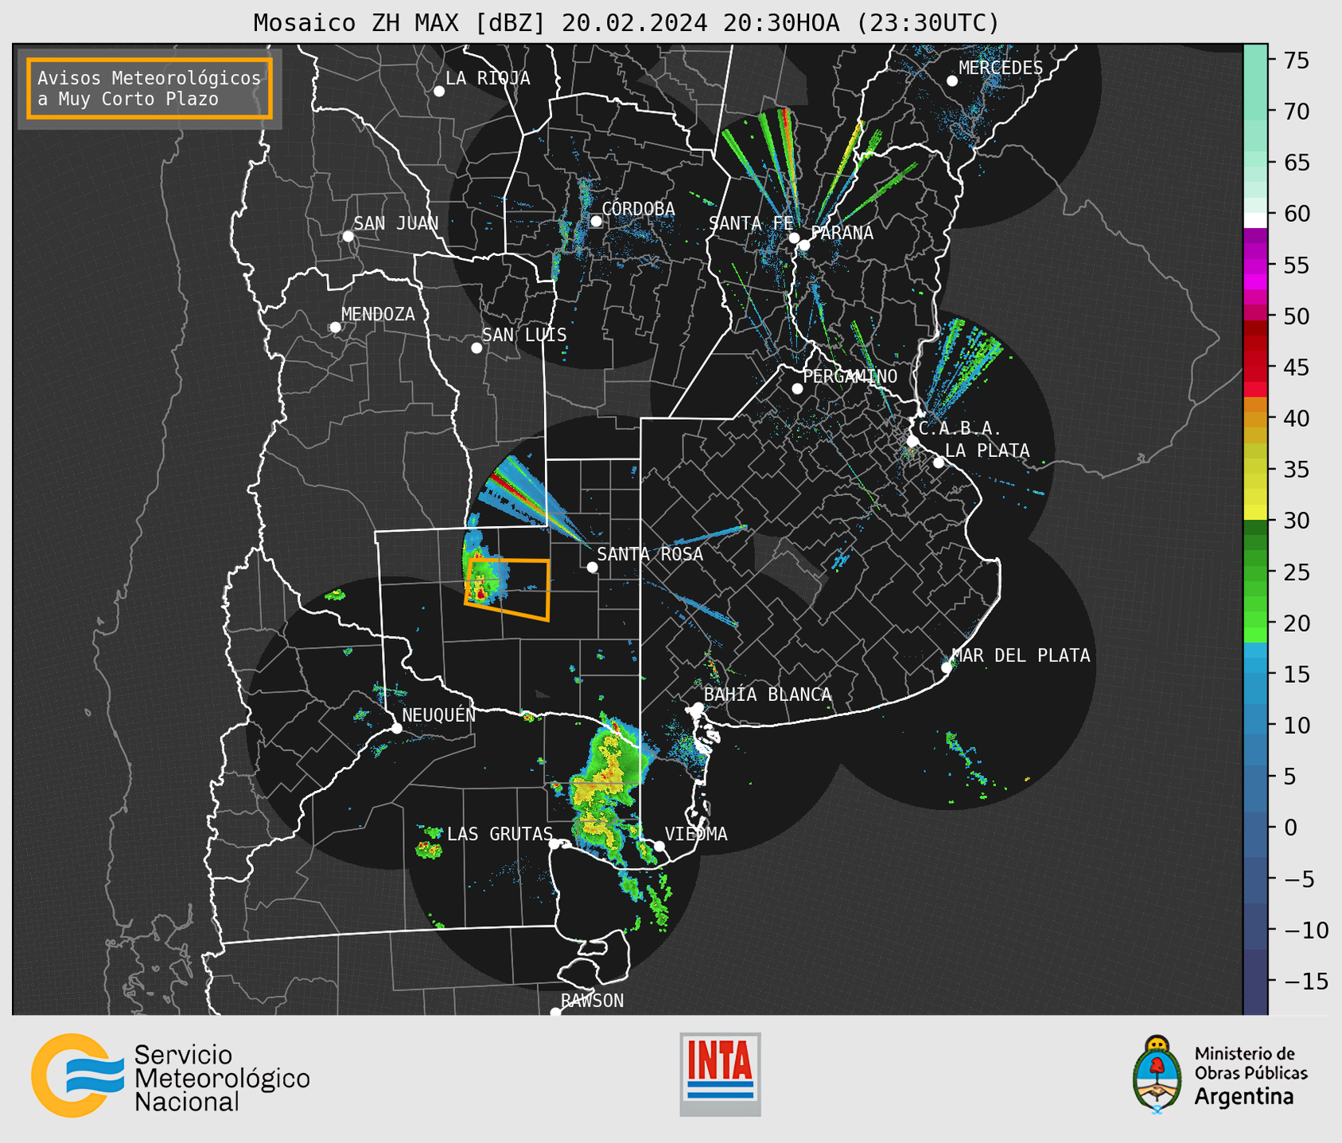Click the 30 dBZ yellow band on color scale

(x=1255, y=512)
